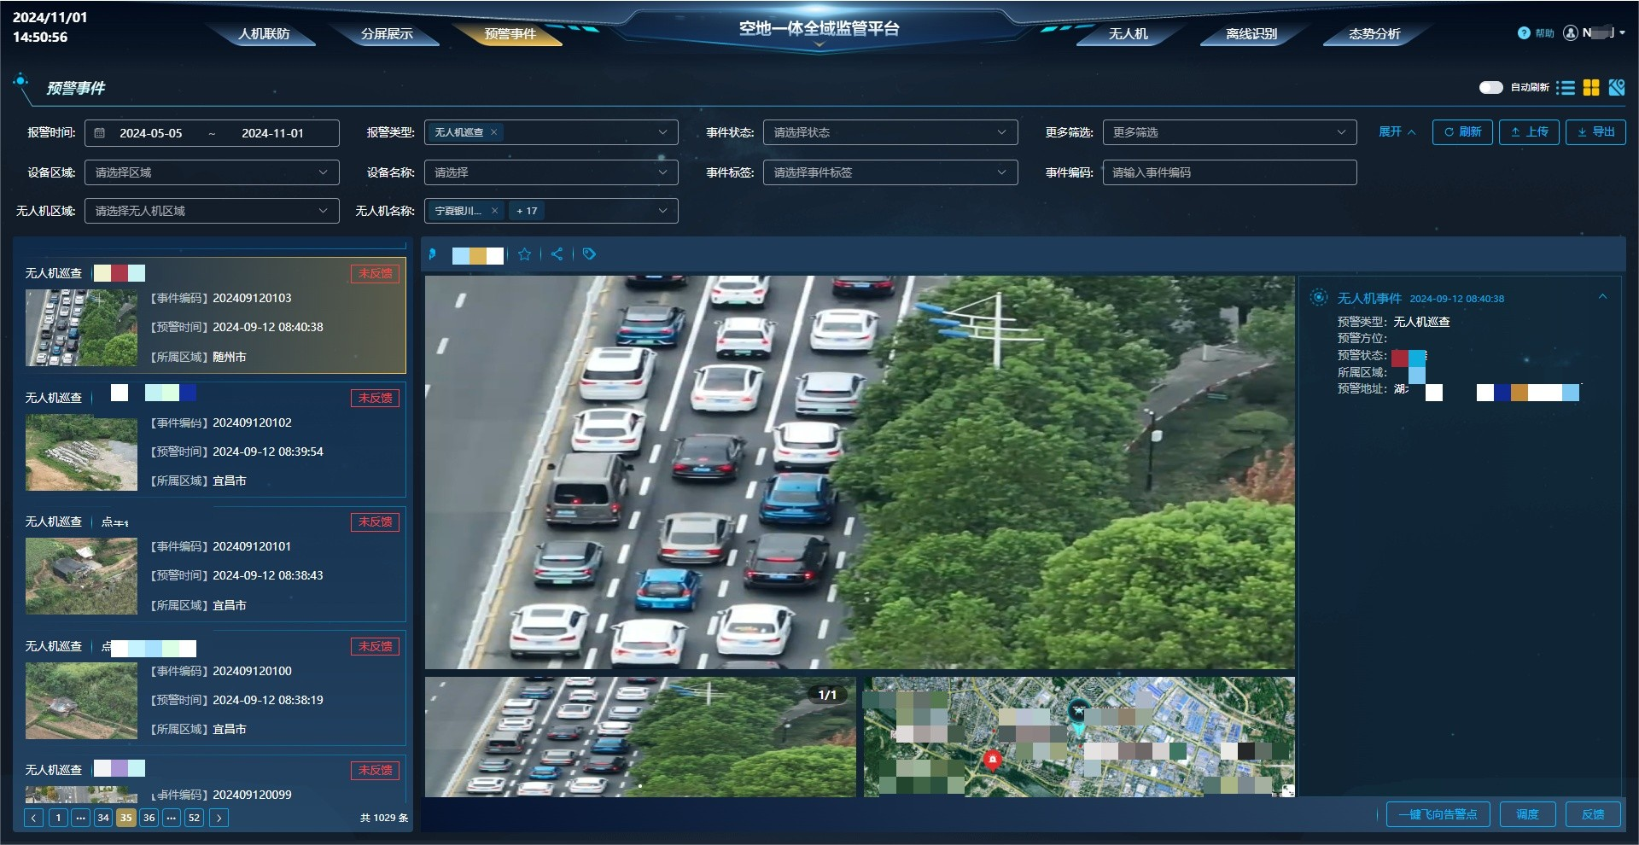Click the flag icon above the video

(x=432, y=253)
